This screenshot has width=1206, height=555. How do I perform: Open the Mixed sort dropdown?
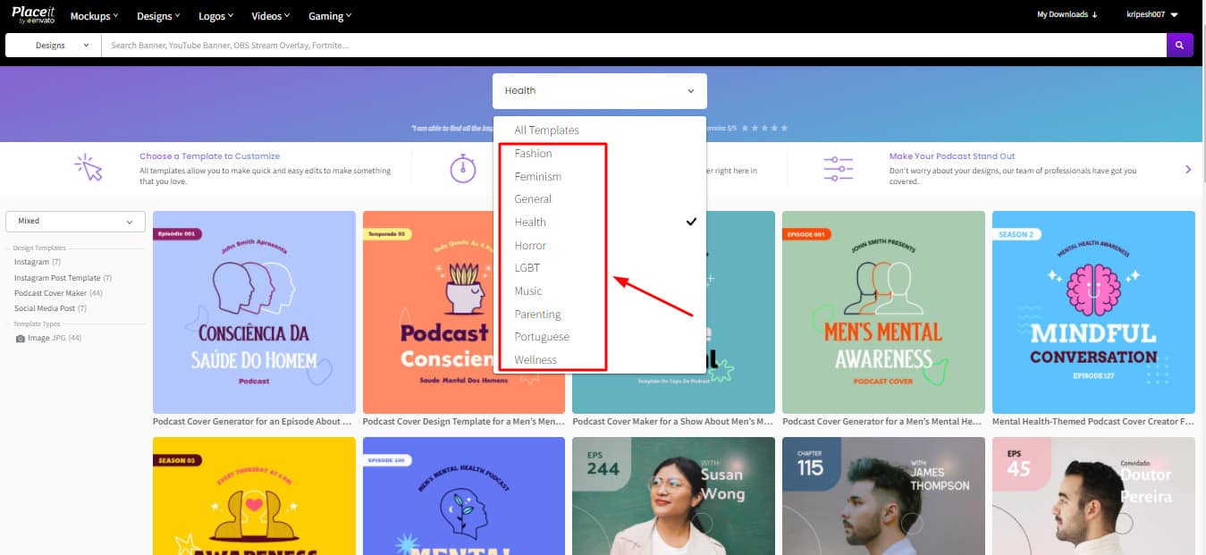point(75,221)
